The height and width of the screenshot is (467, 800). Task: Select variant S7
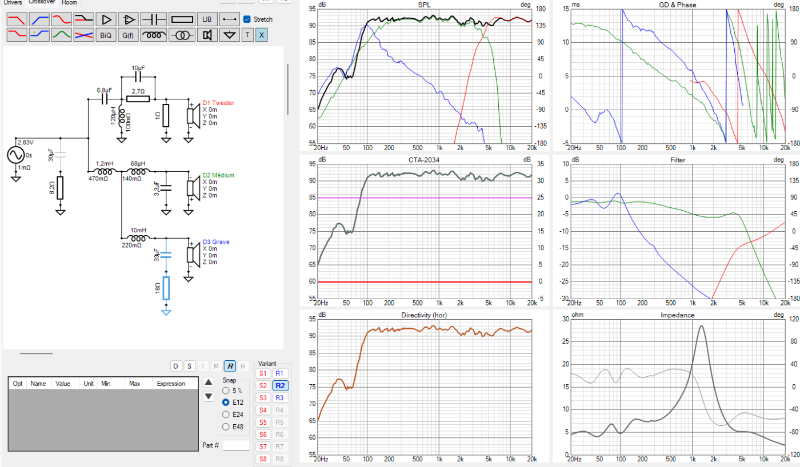click(x=263, y=446)
